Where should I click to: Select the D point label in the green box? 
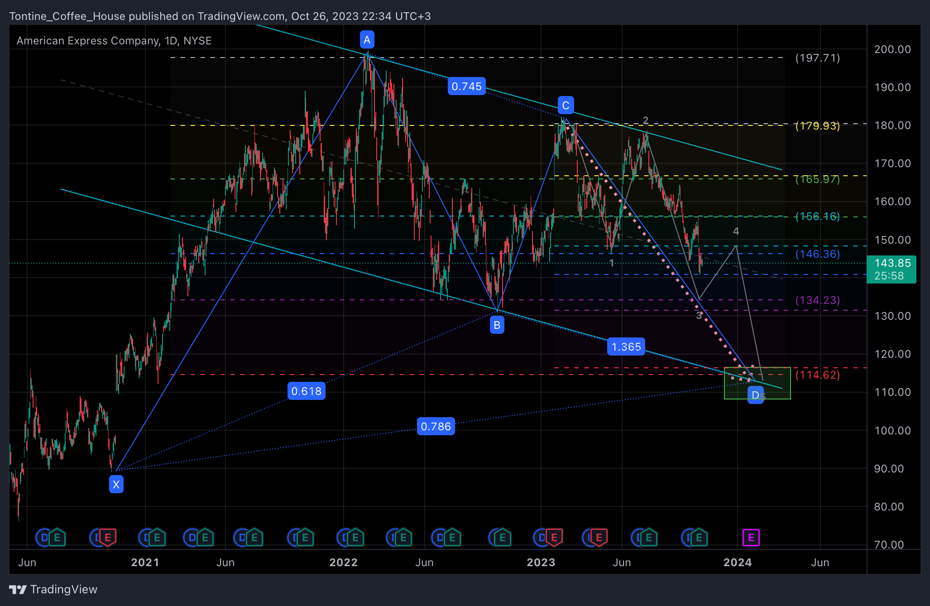click(x=755, y=395)
